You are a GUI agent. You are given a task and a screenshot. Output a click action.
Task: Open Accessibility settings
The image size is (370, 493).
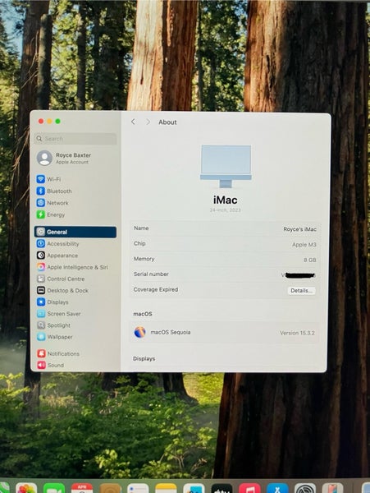point(57,243)
